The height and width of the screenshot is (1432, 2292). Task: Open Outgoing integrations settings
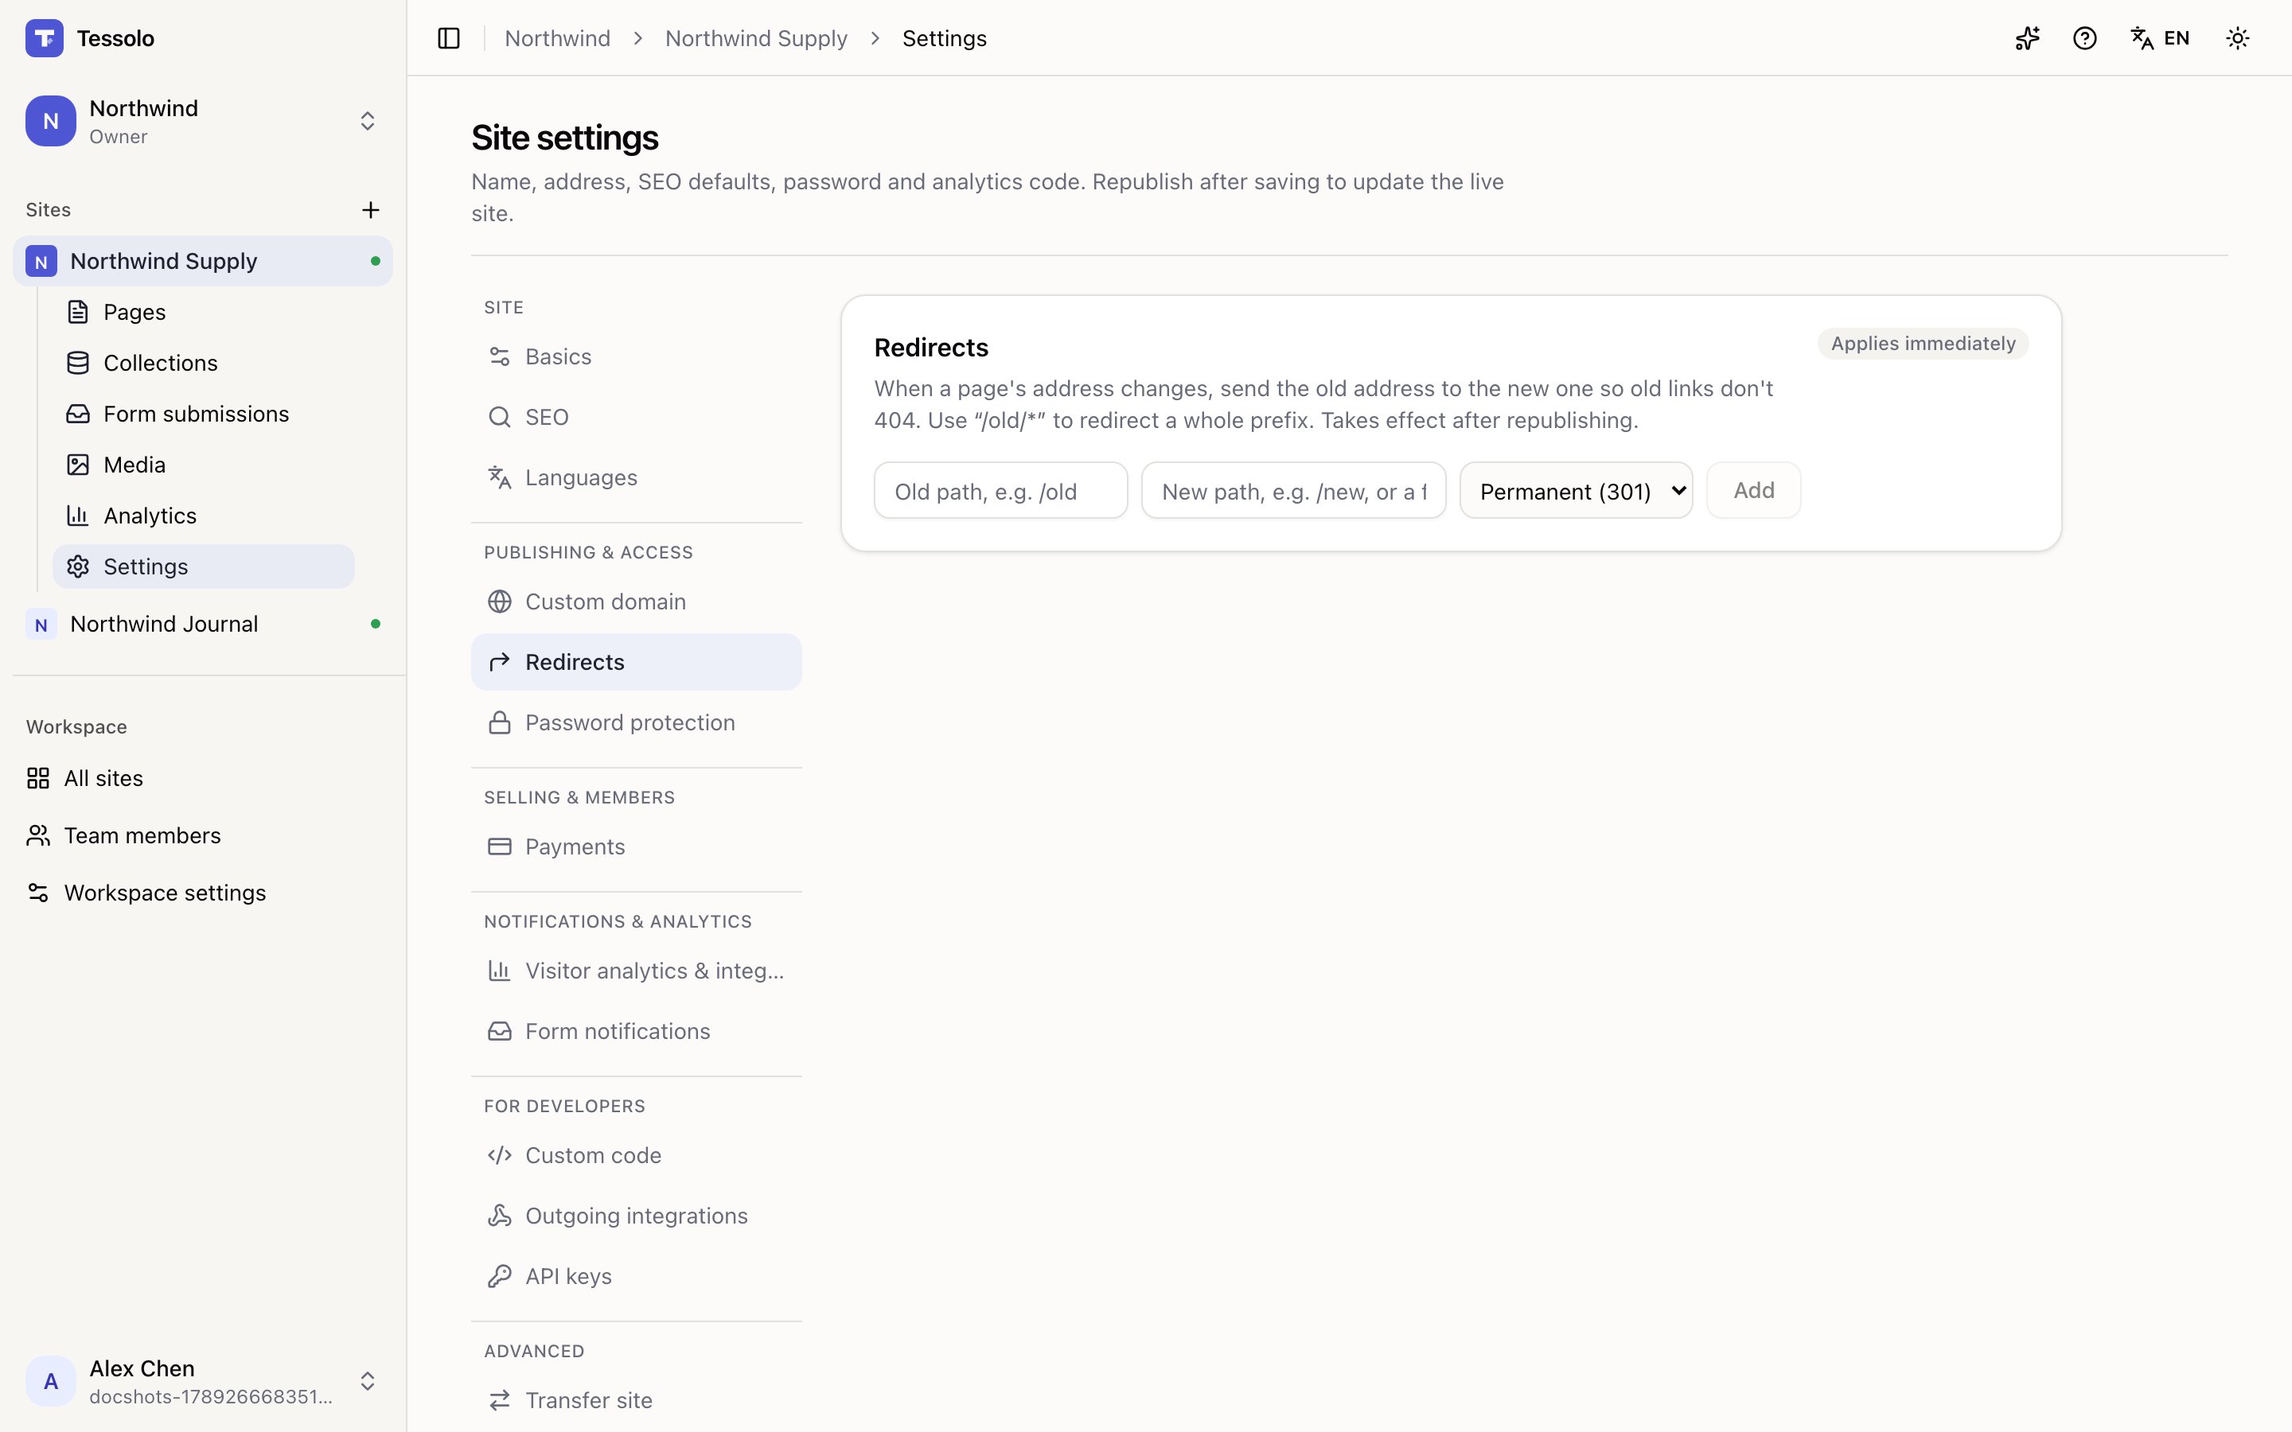(637, 1216)
